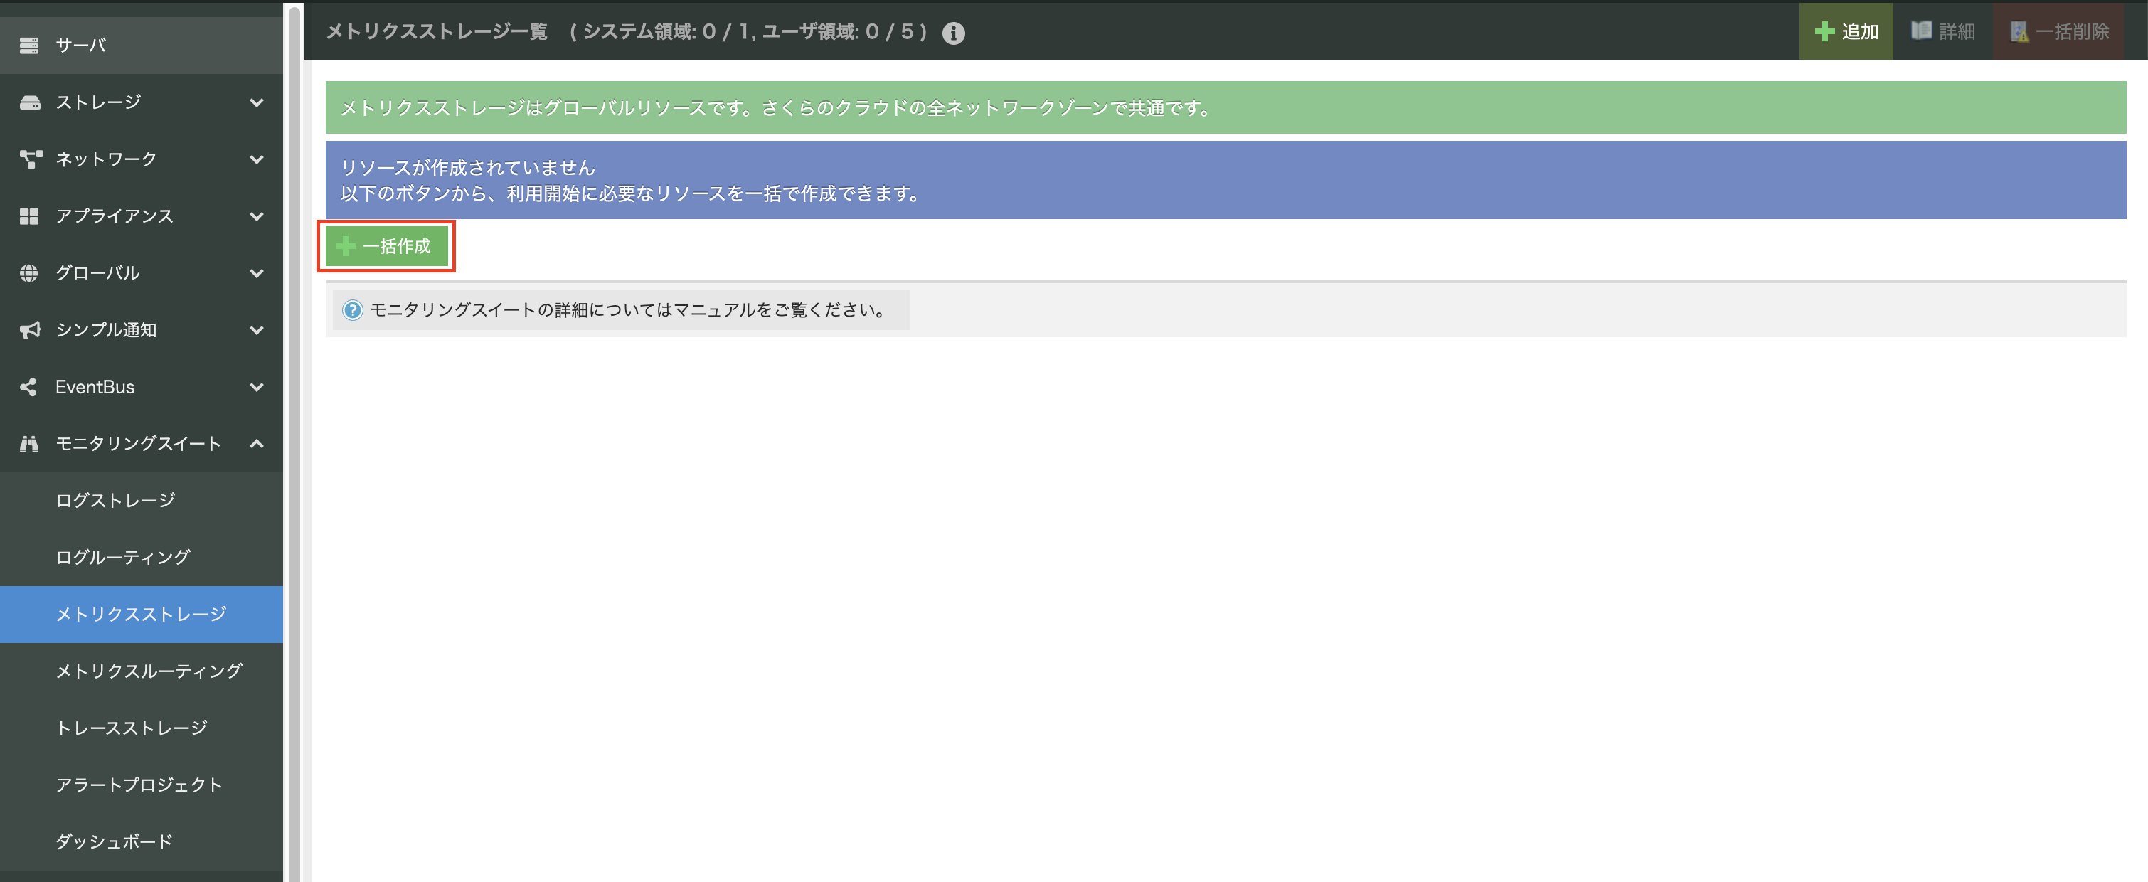Viewport: 2148px width, 882px height.
Task: Select メトリクスストレージ in sidebar
Action: 142,615
